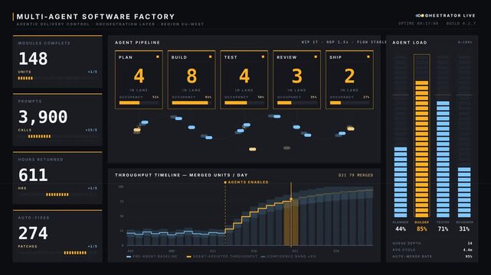Click the number 2 in SHIP lane

349,76
